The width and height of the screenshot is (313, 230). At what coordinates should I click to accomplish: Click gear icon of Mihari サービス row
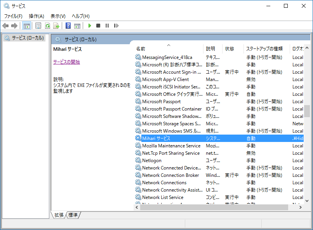coord(138,138)
